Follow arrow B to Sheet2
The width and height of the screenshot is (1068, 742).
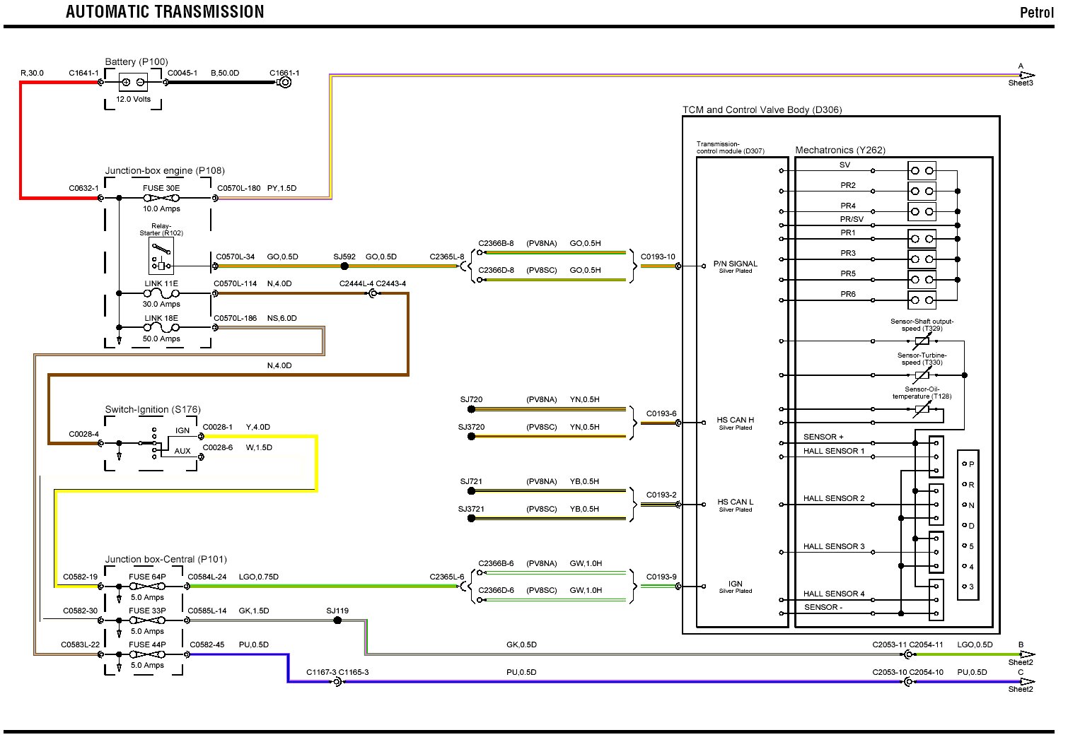[1026, 654]
